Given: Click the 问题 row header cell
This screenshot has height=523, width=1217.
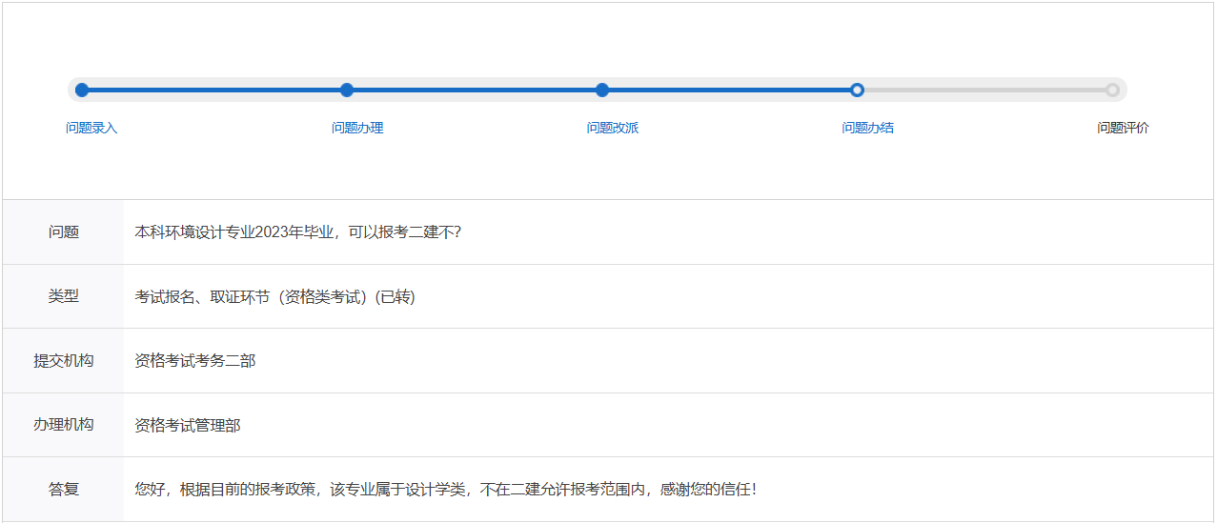Looking at the screenshot, I should (64, 232).
